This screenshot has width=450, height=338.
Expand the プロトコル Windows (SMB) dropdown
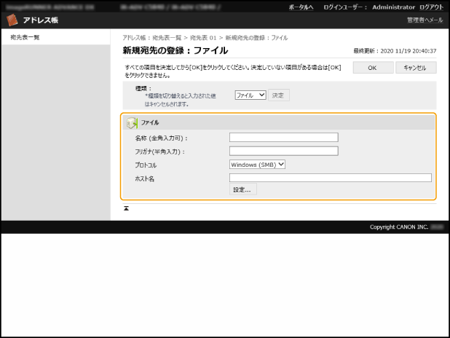[257, 164]
